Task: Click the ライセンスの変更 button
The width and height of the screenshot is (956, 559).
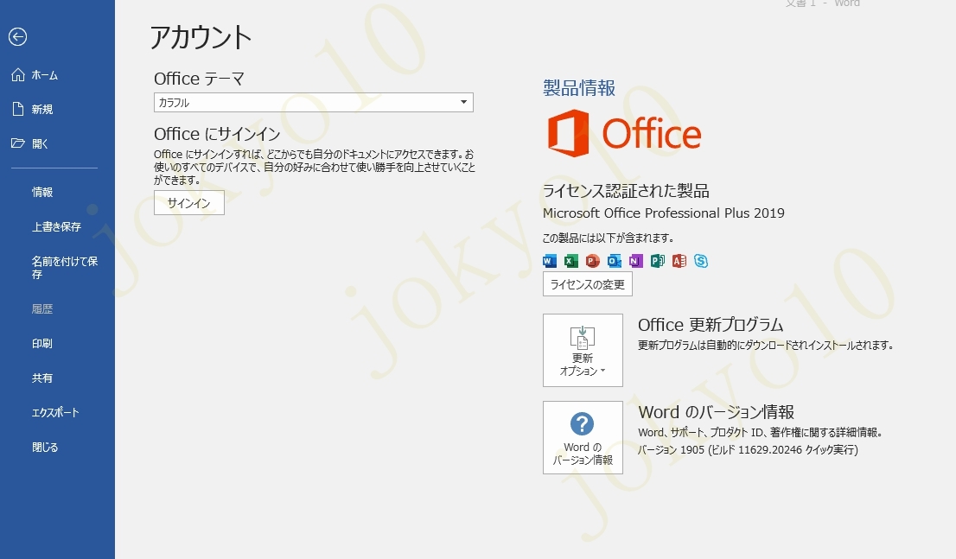Action: coord(587,284)
